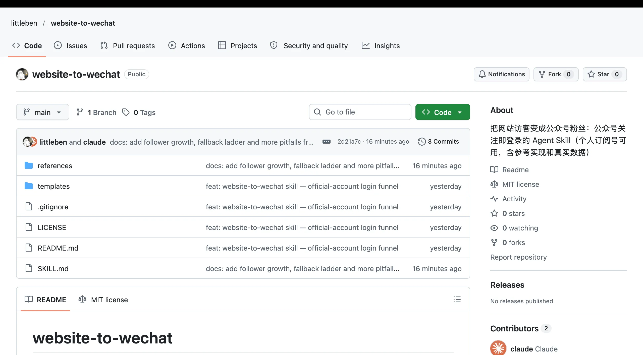The width and height of the screenshot is (643, 355).
Task: Expand commit message ellipsis button
Action: pos(326,142)
